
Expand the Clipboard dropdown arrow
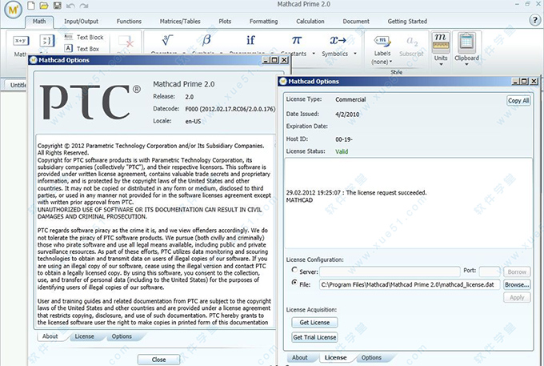(x=466, y=65)
